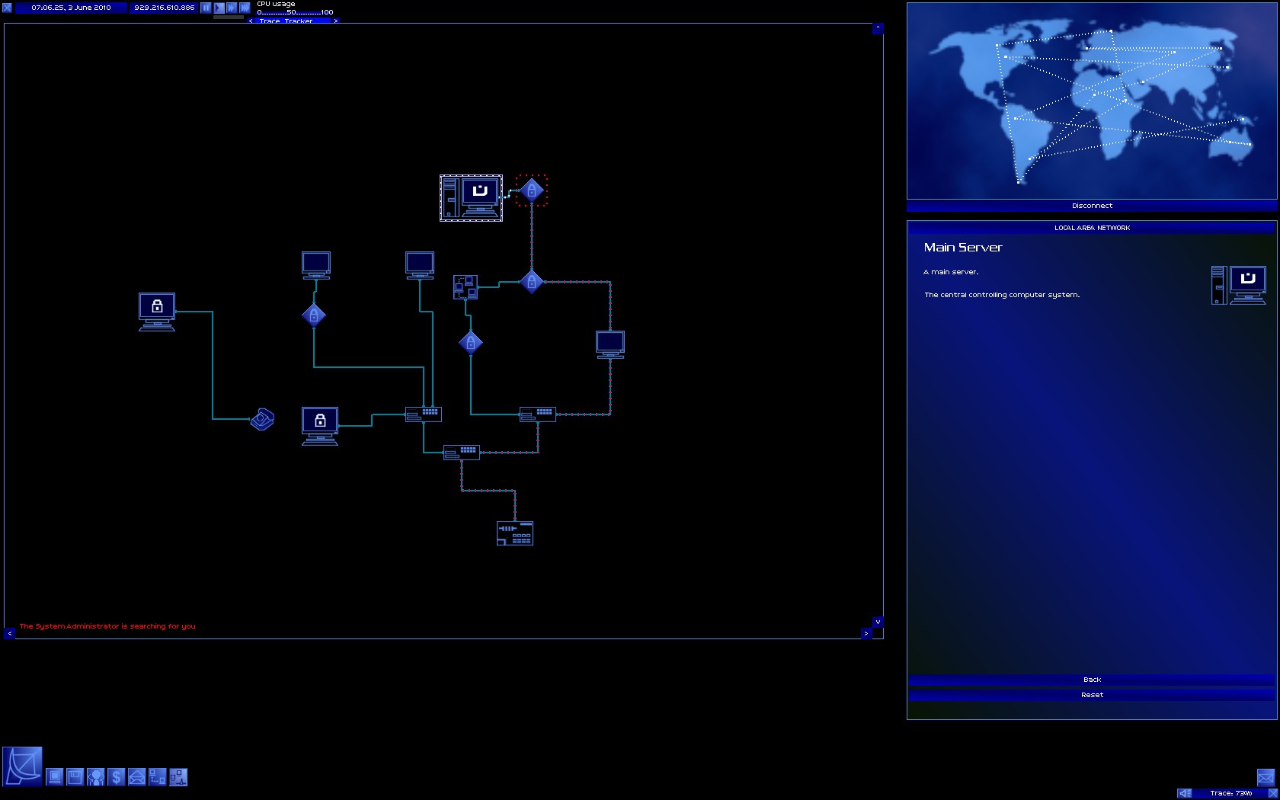Close the Trace Tracker percentage widget

pos(1272,793)
